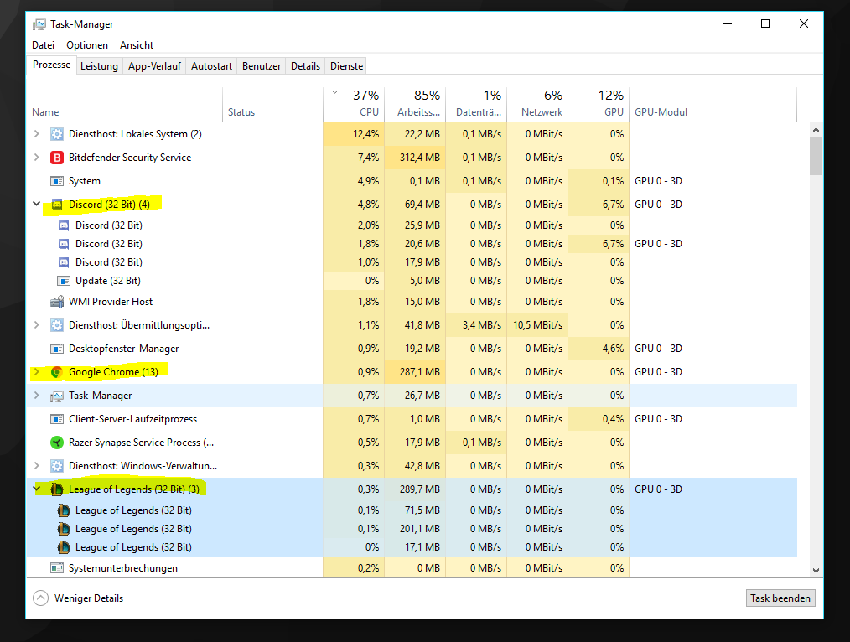Click the 12,4% CPU value
The height and width of the screenshot is (642, 850).
coord(366,134)
